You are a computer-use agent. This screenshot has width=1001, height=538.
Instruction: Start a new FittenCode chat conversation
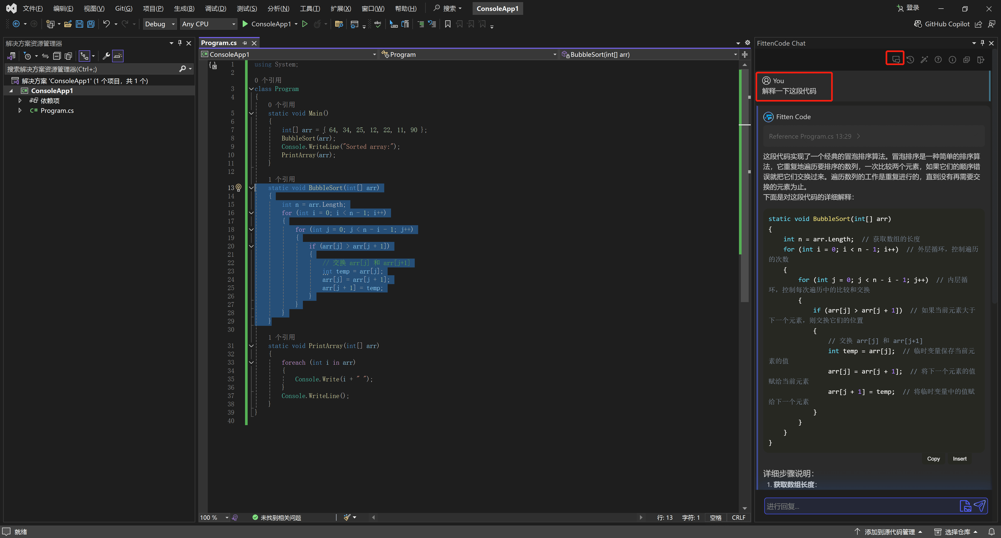tap(895, 59)
